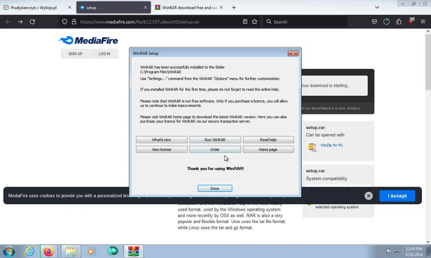The image size is (431, 258).
Task: Click View license in WinRAR Setup
Action: [x=162, y=149]
